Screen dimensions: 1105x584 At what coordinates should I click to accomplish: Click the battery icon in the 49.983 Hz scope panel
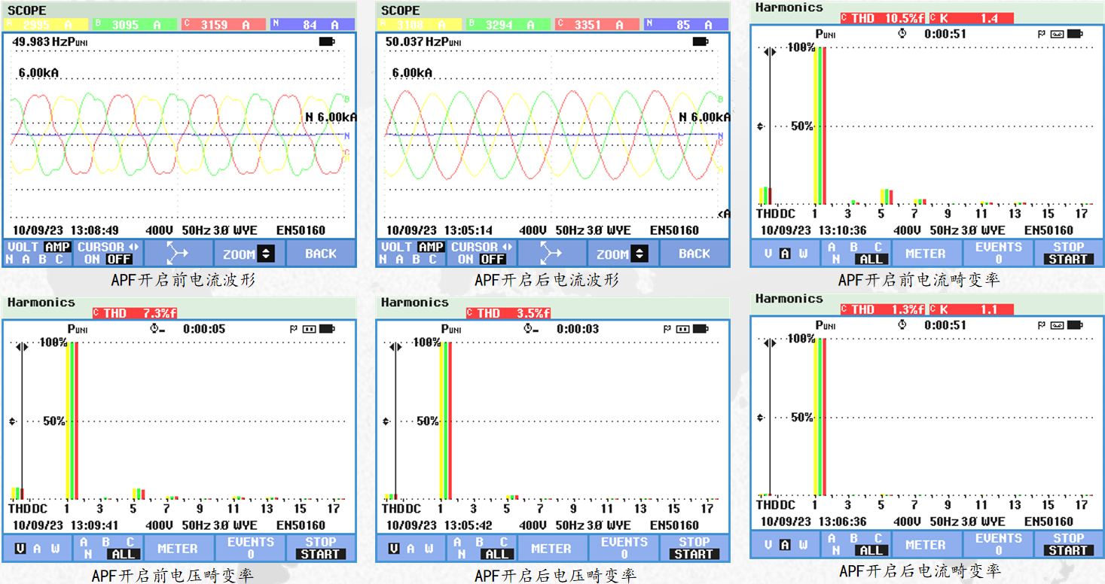pos(327,41)
